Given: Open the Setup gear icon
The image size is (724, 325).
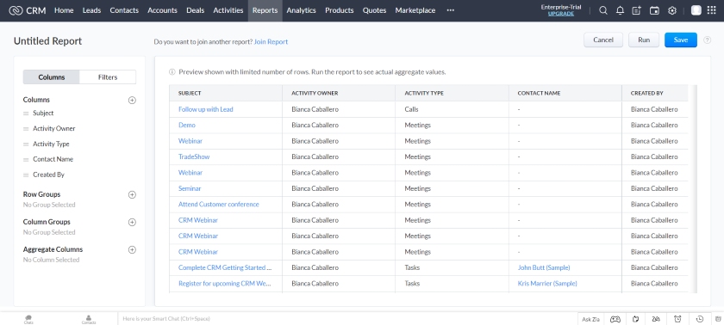Looking at the screenshot, I should pyautogui.click(x=672, y=10).
